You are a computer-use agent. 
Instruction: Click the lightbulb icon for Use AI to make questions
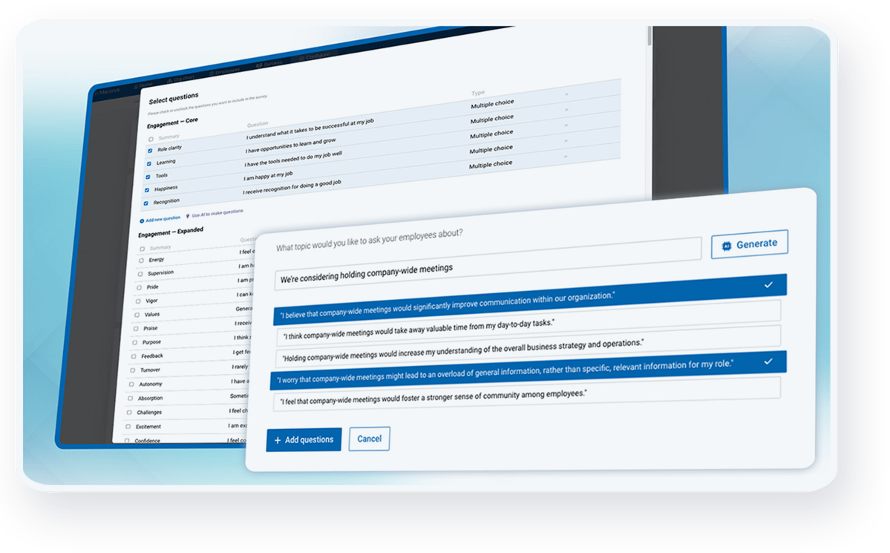pyautogui.click(x=188, y=214)
